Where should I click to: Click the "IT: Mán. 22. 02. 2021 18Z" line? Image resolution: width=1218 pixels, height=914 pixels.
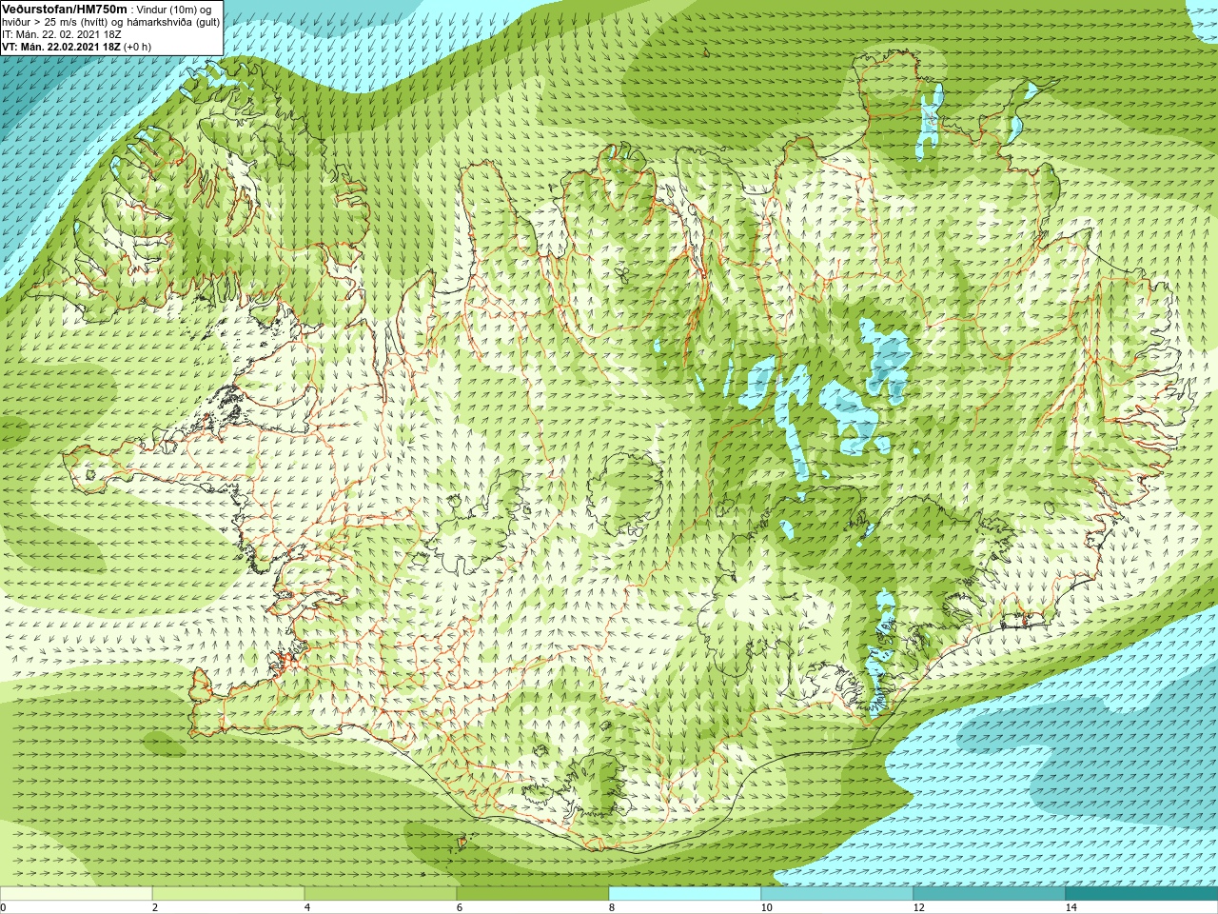[62, 34]
